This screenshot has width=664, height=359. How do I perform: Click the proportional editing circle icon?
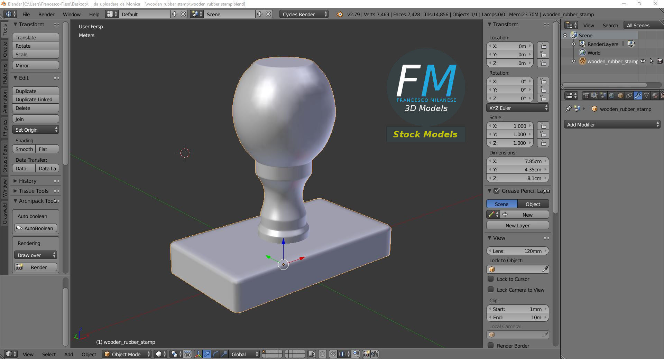pyautogui.click(x=322, y=354)
